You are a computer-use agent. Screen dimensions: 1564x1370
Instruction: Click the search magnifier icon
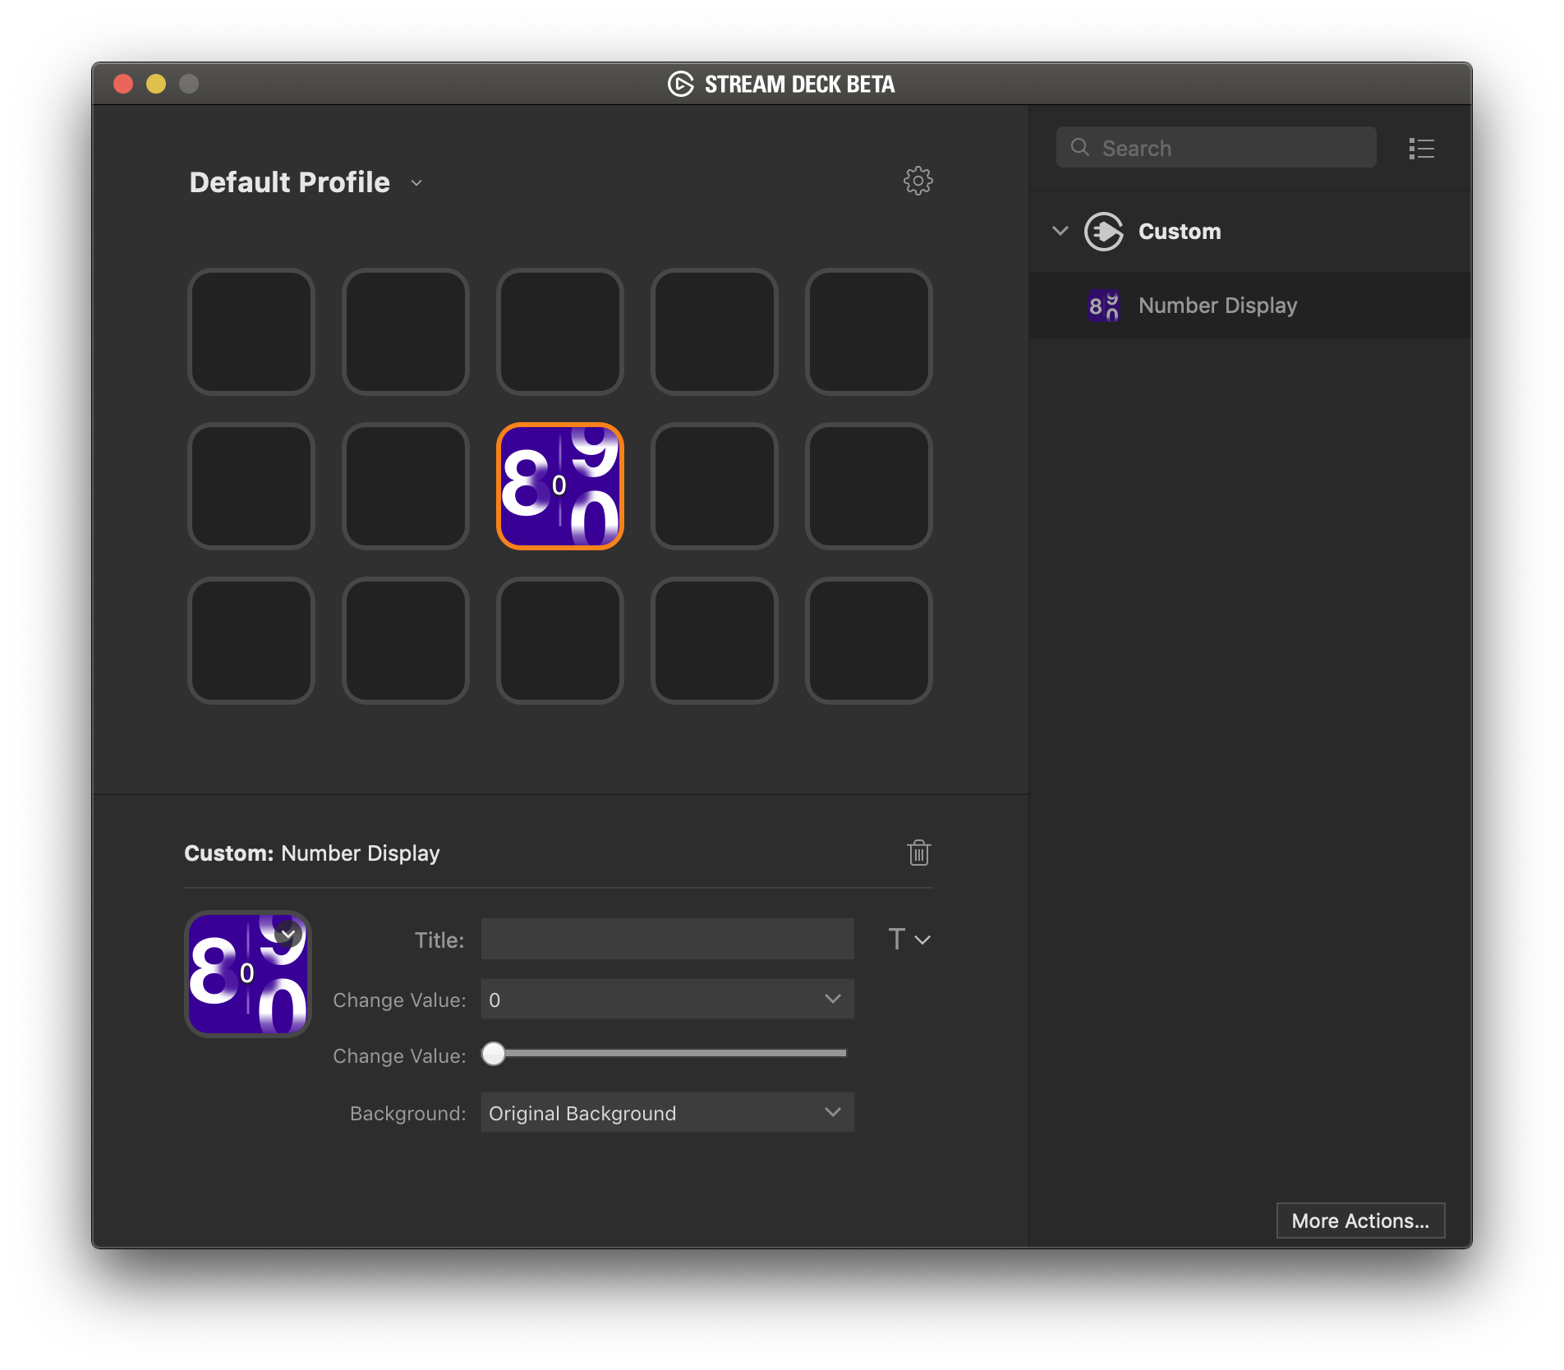click(x=1080, y=148)
